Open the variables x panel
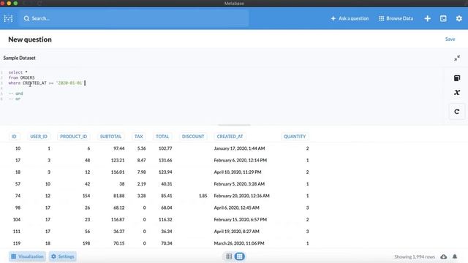 (457, 93)
